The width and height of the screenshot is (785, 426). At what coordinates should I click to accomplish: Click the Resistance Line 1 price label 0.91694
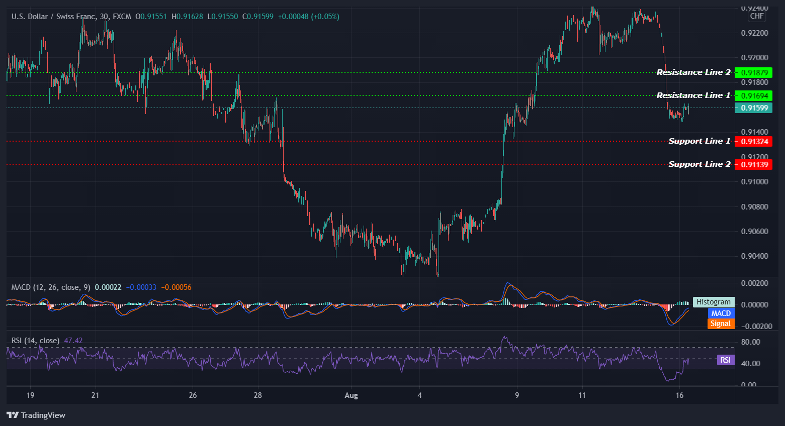tap(754, 95)
